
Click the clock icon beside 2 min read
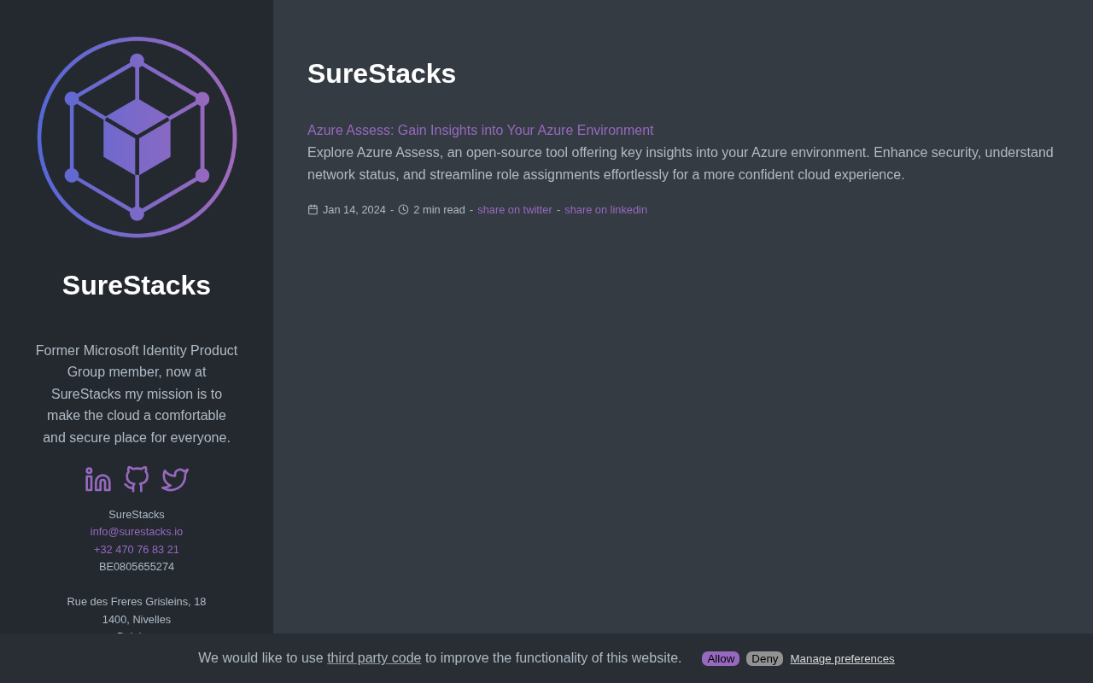coord(403,209)
